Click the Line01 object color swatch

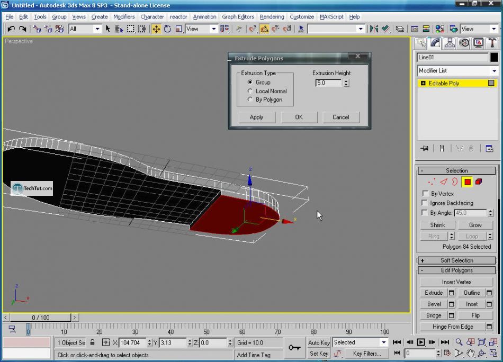[494, 57]
